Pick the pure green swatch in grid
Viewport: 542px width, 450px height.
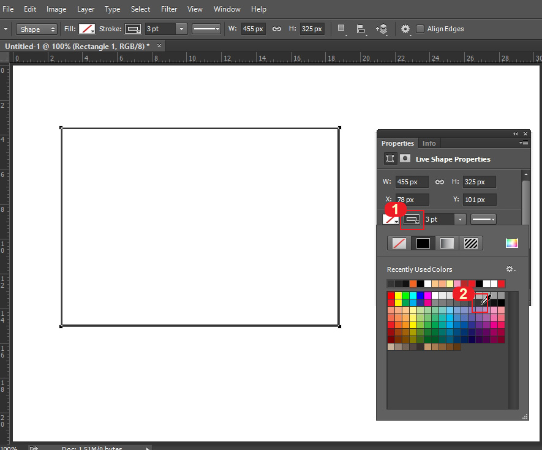[405, 295]
